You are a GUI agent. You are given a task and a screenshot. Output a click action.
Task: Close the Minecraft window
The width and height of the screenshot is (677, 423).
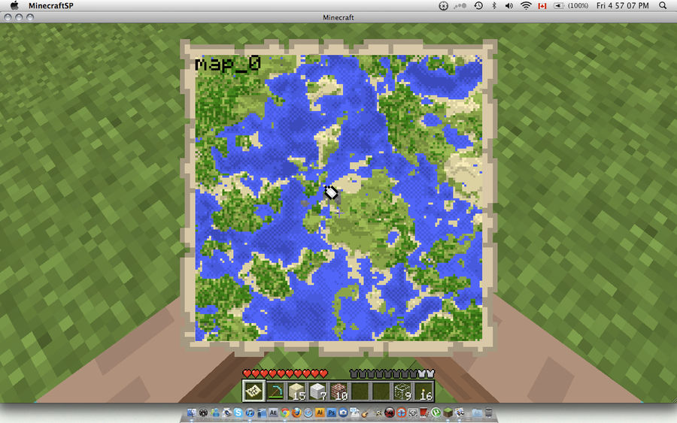coord(8,17)
